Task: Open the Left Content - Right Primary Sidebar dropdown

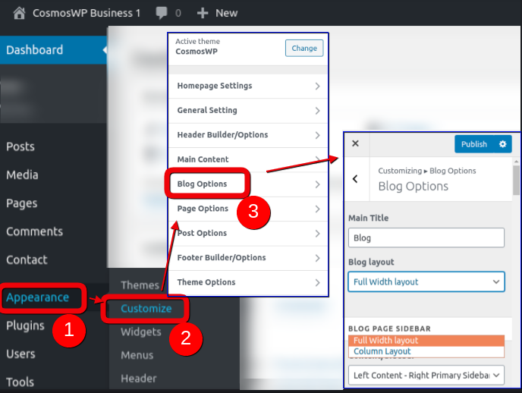Action: point(426,376)
